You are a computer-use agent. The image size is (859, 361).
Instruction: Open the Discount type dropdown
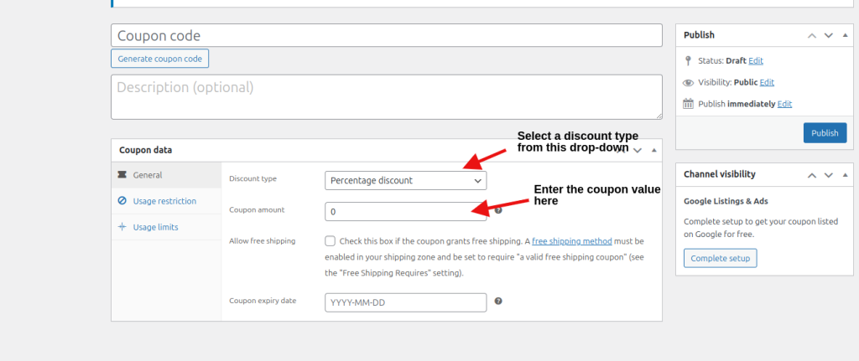point(405,181)
